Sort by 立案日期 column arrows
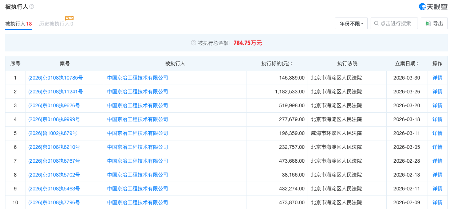Screen dimensions: 450x209 (417, 64)
